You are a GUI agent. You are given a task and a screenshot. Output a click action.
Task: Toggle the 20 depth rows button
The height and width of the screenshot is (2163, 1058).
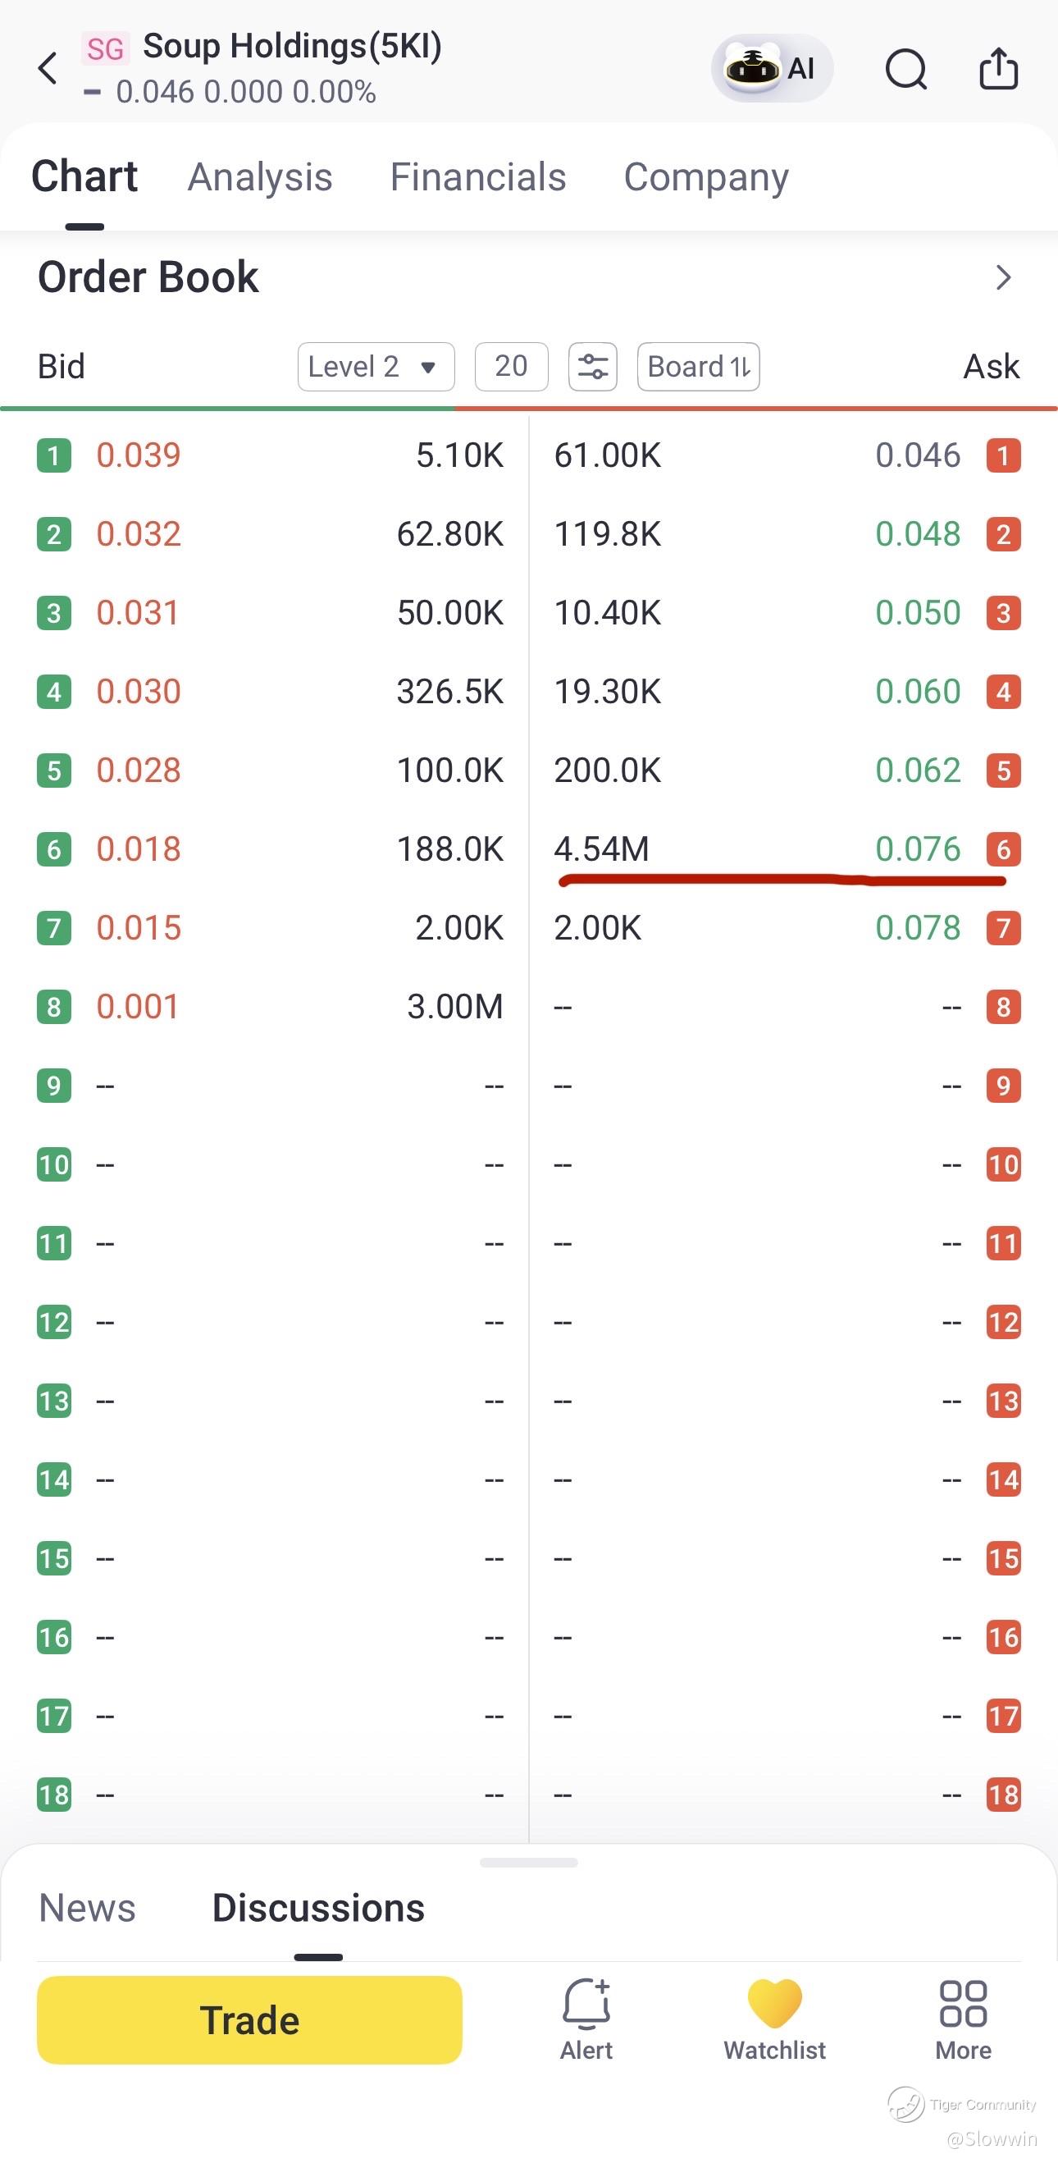[511, 366]
